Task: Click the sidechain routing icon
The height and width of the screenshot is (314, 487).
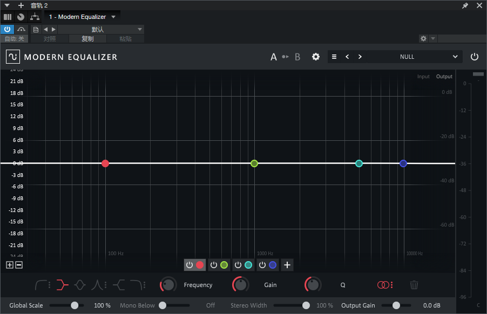Action: (x=35, y=17)
